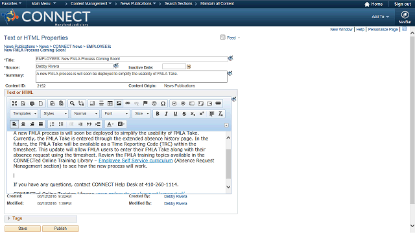Run spell check on Summary field

(230, 73)
